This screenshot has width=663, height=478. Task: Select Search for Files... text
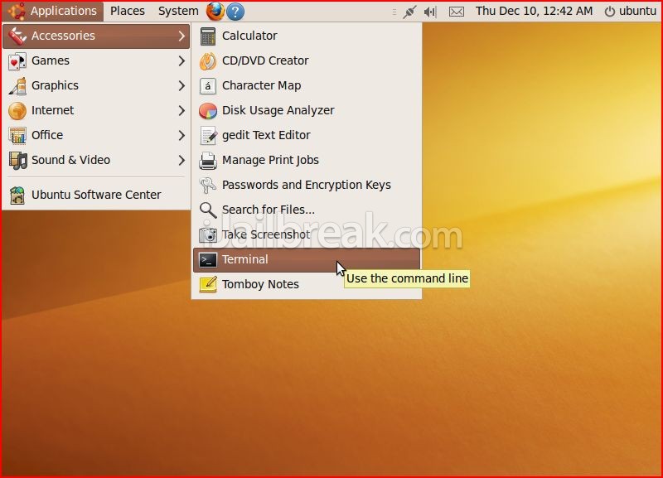click(268, 210)
